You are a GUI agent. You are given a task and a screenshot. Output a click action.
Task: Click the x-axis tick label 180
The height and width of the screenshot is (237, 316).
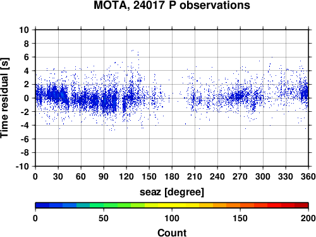click(x=172, y=176)
